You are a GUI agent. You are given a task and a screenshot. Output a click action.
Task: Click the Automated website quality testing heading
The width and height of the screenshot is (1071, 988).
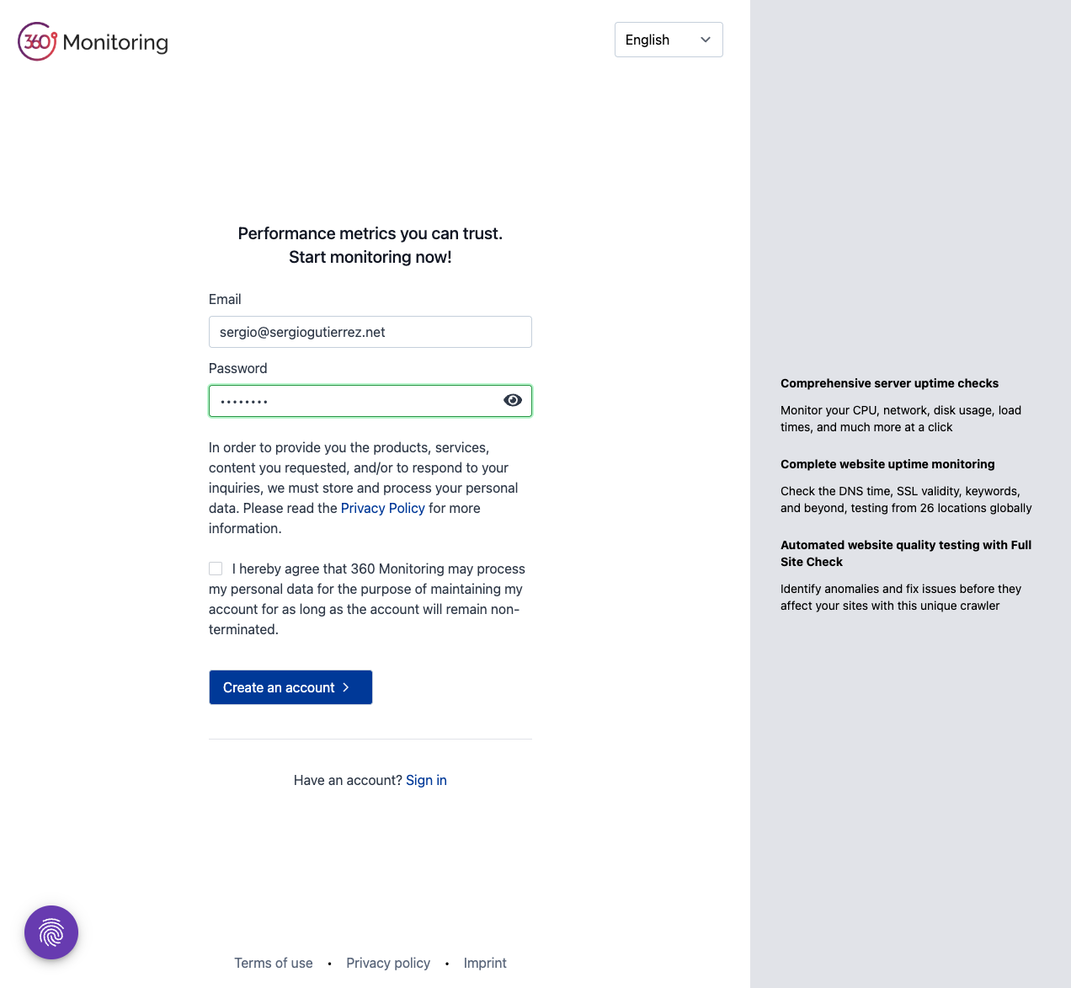click(905, 553)
